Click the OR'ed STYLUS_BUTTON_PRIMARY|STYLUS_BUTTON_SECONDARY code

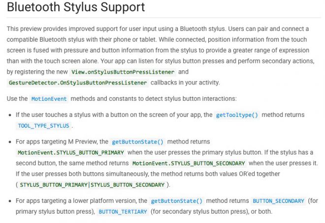(x=92, y=185)
